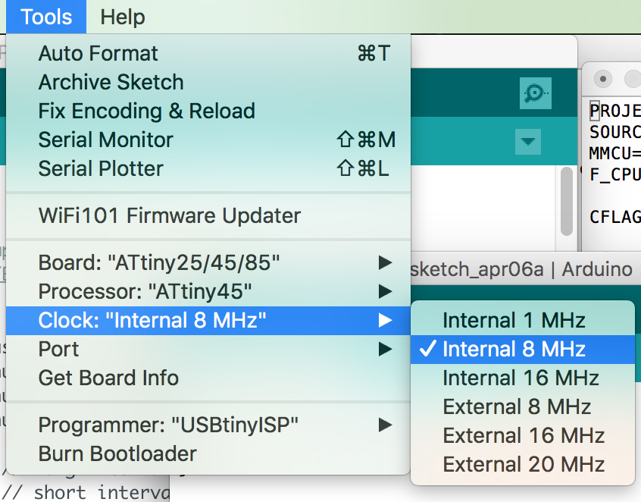The image size is (641, 502).
Task: Click the sketch_apr06a | Arduino window title
Action: 521,269
